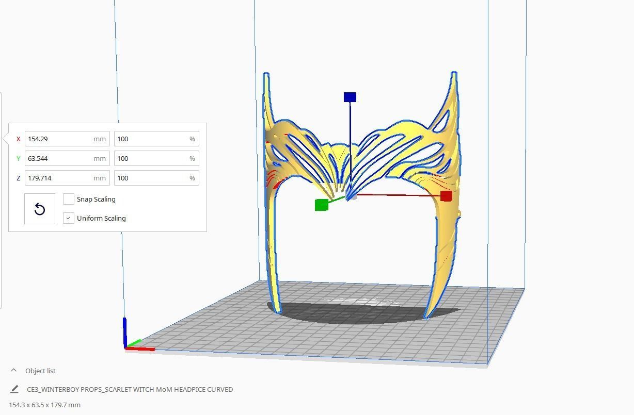Click the Z size field showing 179.714
The image size is (634, 415).
(67, 178)
